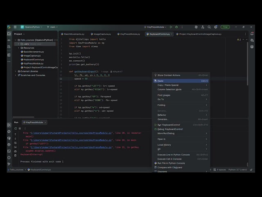Open the Code With Me icon
This screenshot has width=262, height=197.
point(196,27)
